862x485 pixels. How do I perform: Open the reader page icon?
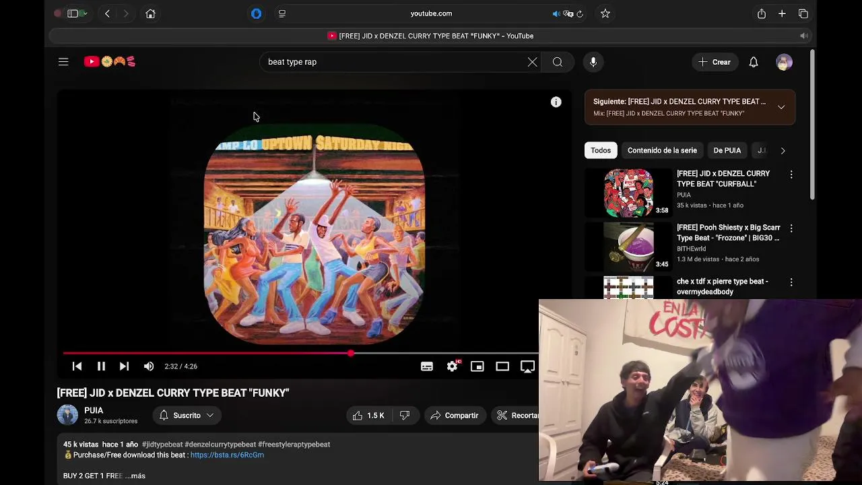pyautogui.click(x=282, y=13)
